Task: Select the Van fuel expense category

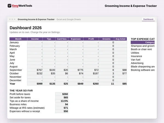Action: point(136,60)
